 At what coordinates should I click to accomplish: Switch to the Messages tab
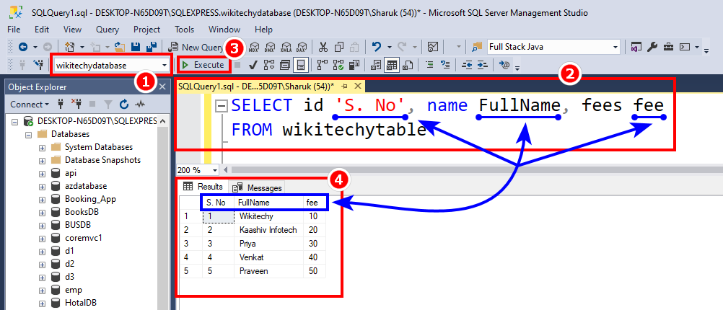(258, 187)
